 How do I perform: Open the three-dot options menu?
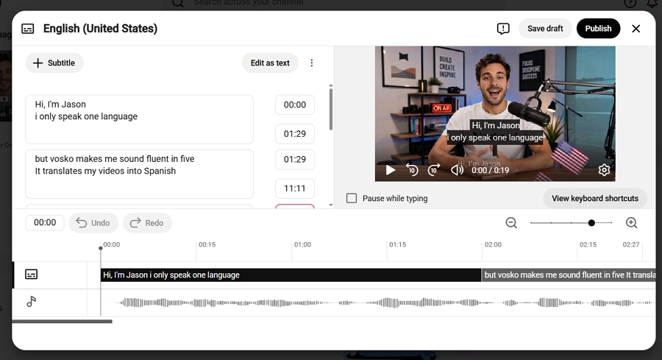pyautogui.click(x=312, y=63)
